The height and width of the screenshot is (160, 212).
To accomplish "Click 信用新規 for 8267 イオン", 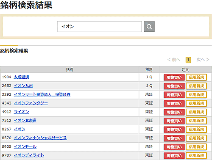I will click(x=196, y=130).
